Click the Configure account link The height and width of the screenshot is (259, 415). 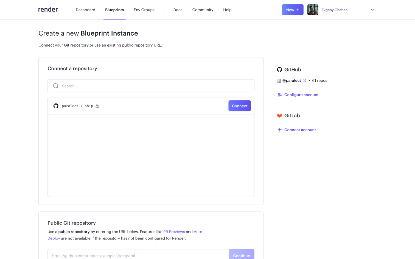[x=301, y=95]
